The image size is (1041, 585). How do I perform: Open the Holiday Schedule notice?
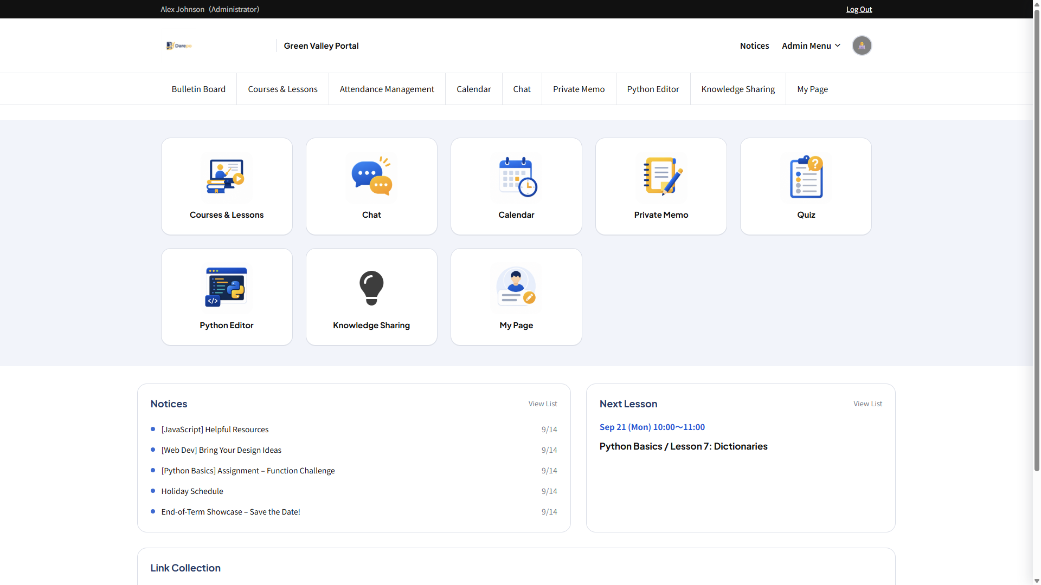(192, 491)
